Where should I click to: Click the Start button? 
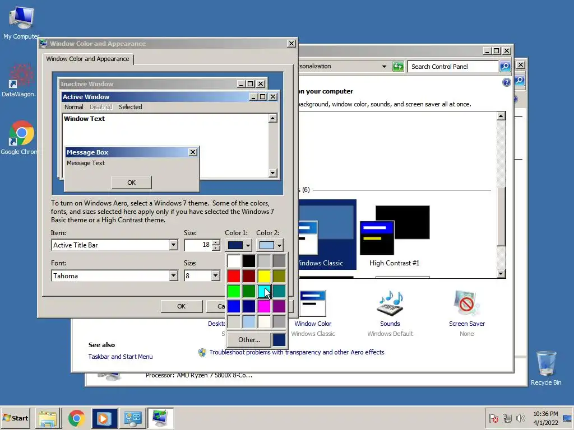(x=15, y=418)
